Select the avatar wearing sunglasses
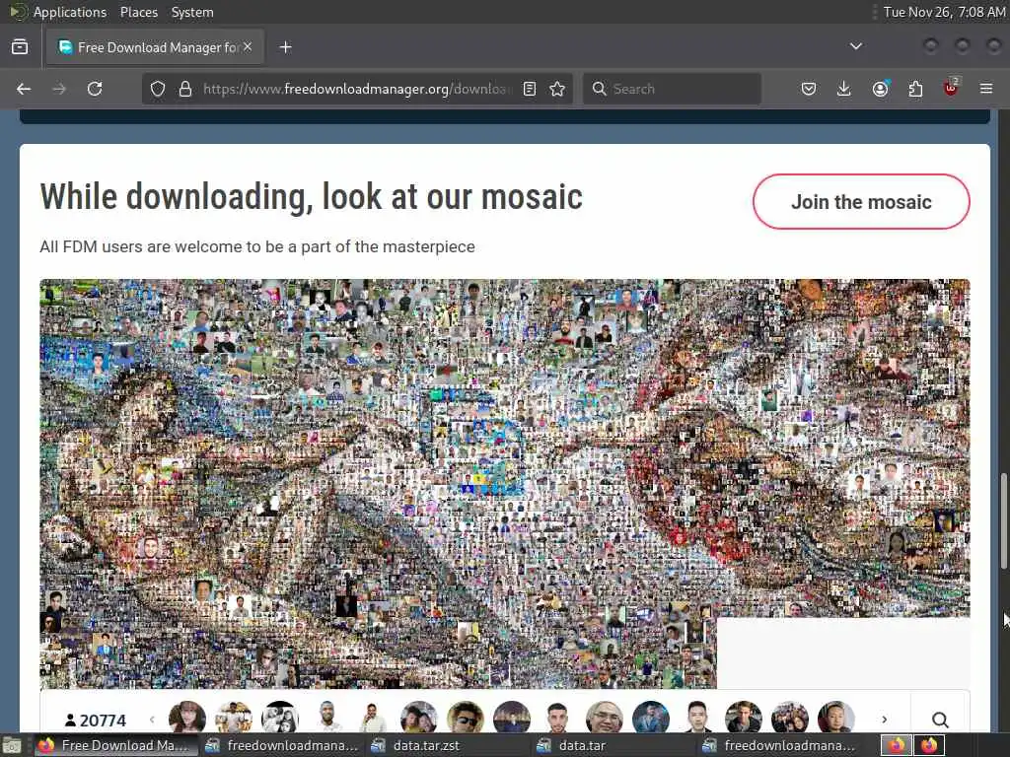The image size is (1010, 757). [466, 718]
